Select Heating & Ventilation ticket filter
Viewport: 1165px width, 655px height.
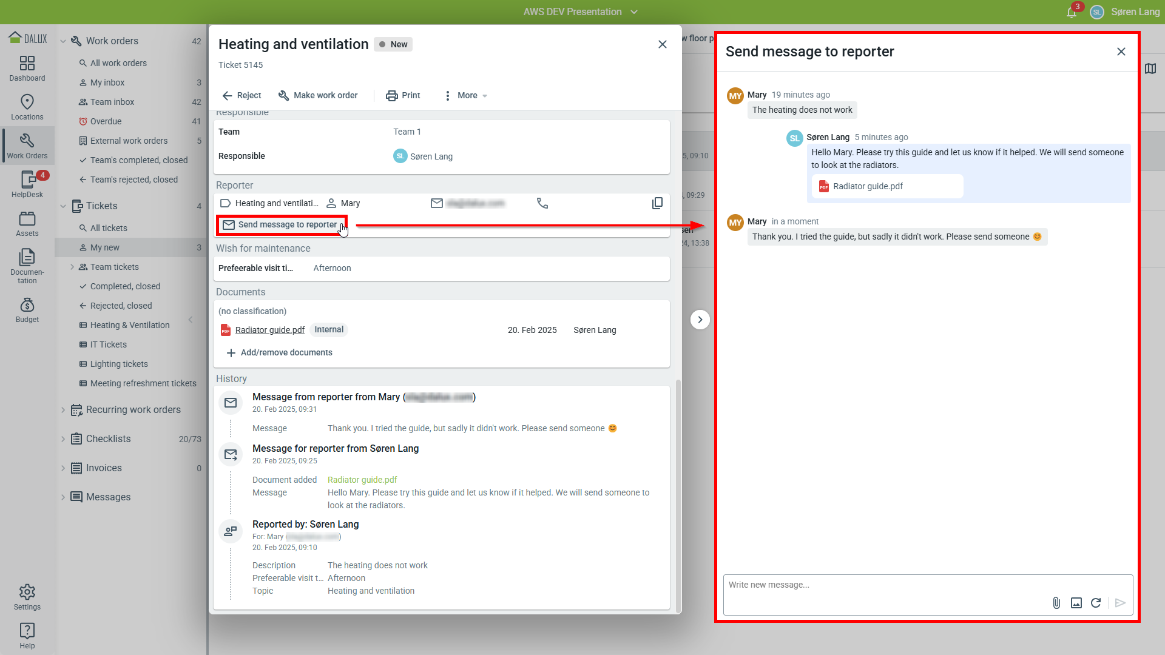click(x=130, y=325)
